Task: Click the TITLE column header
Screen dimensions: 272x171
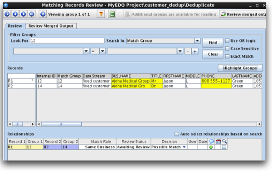Action: [x=157, y=76]
